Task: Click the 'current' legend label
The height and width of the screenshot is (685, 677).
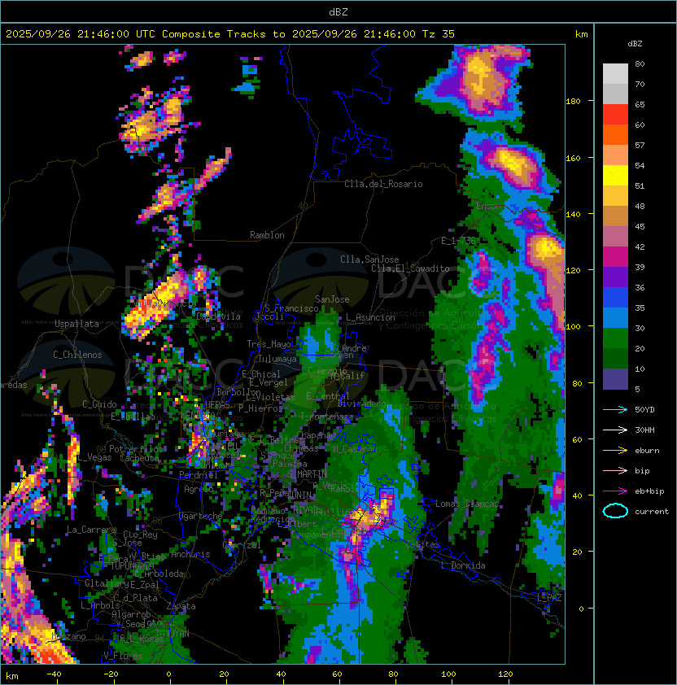Action: (652, 512)
